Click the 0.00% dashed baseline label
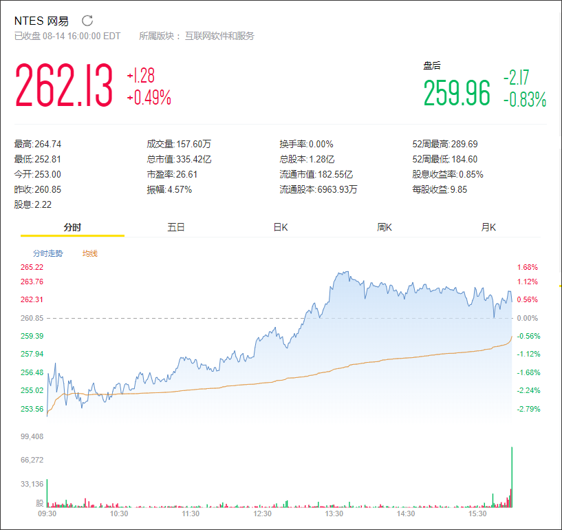Image resolution: width=562 pixels, height=530 pixels. click(x=527, y=318)
